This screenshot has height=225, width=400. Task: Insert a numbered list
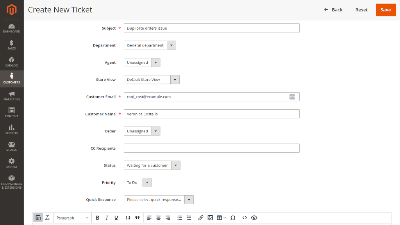tap(189, 218)
